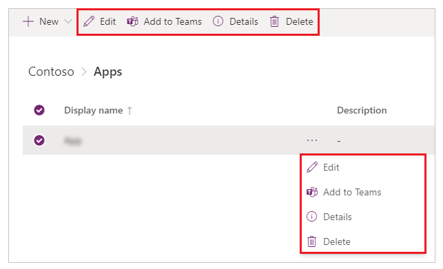This screenshot has width=443, height=269.
Task: Click the toolbar Details info icon
Action: tap(218, 21)
